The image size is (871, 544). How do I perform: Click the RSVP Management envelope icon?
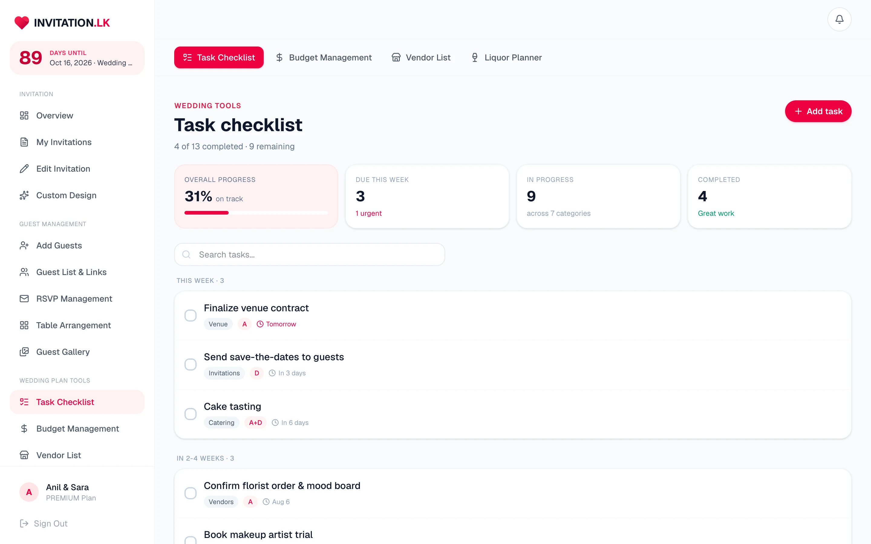click(x=24, y=299)
